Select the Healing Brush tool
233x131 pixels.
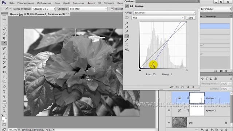click(4, 48)
